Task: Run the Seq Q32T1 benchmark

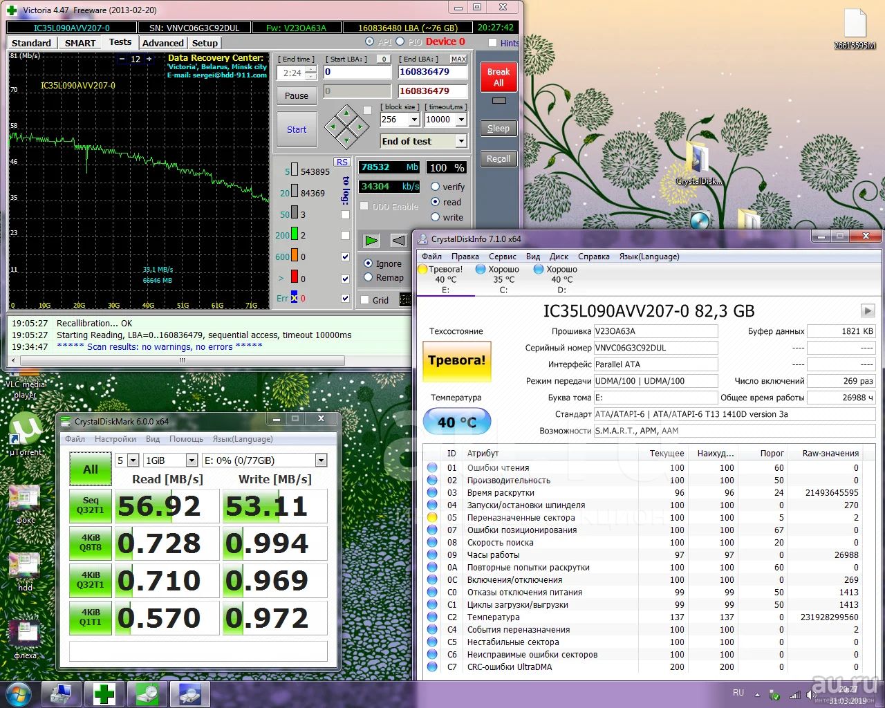Action: click(x=91, y=505)
